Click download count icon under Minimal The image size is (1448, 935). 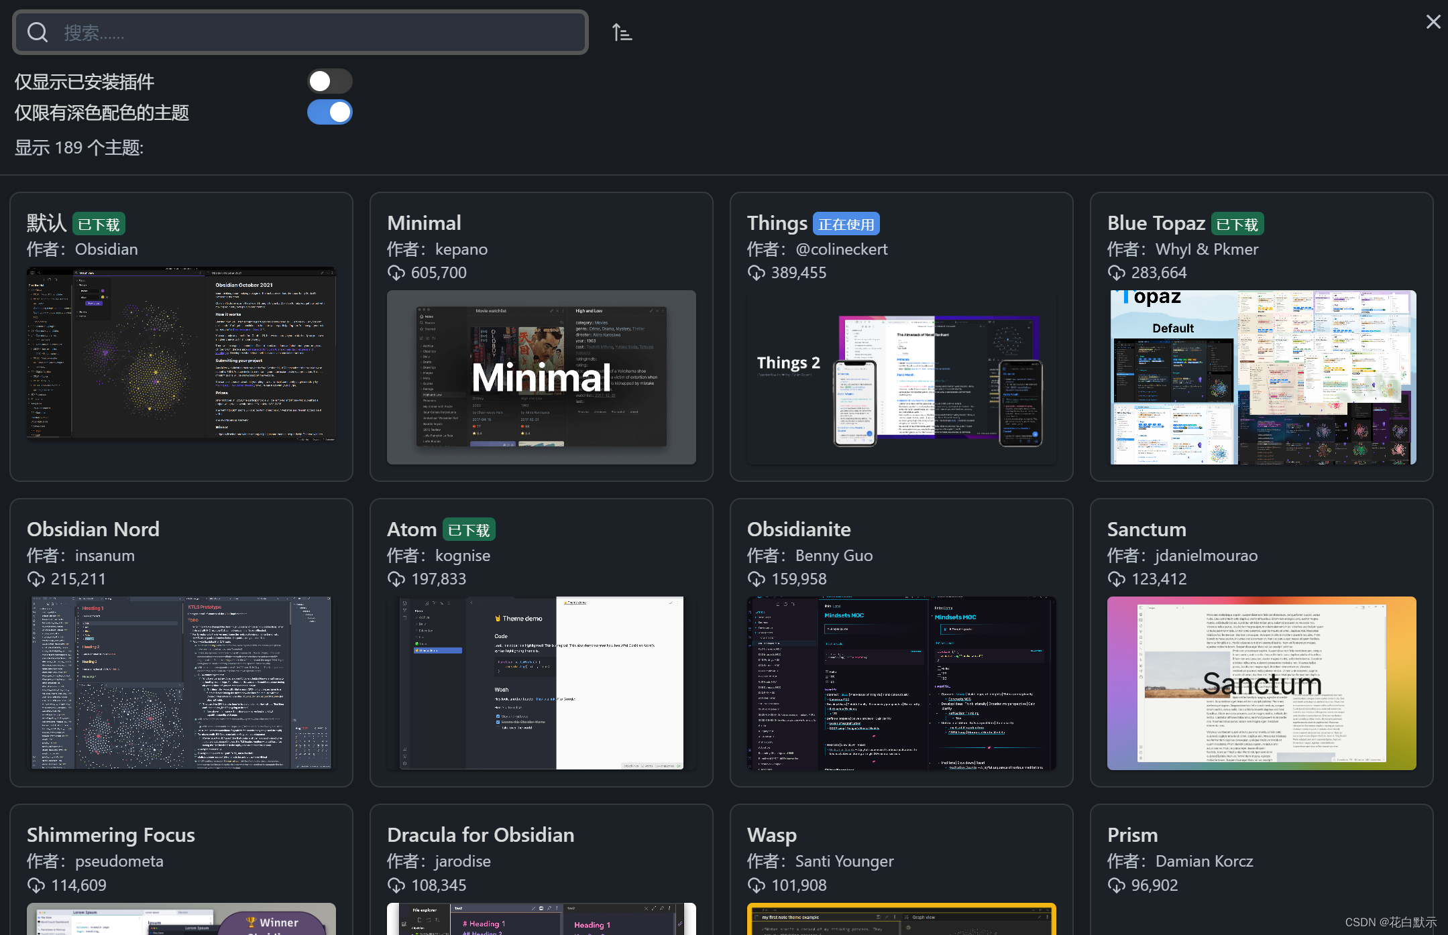click(x=396, y=273)
